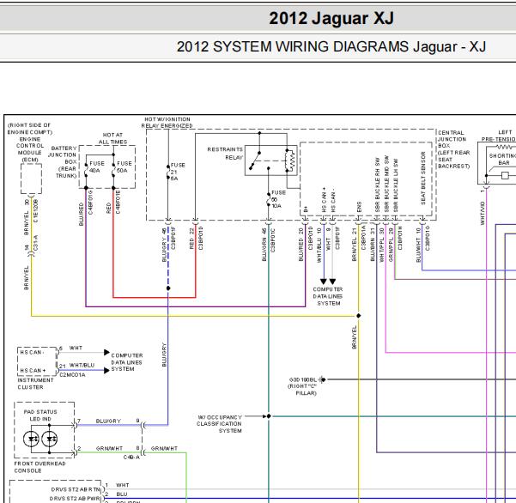Click the "DRVS ST2 AB PWR" label
Screen dimensions: 516x503
click(x=76, y=499)
